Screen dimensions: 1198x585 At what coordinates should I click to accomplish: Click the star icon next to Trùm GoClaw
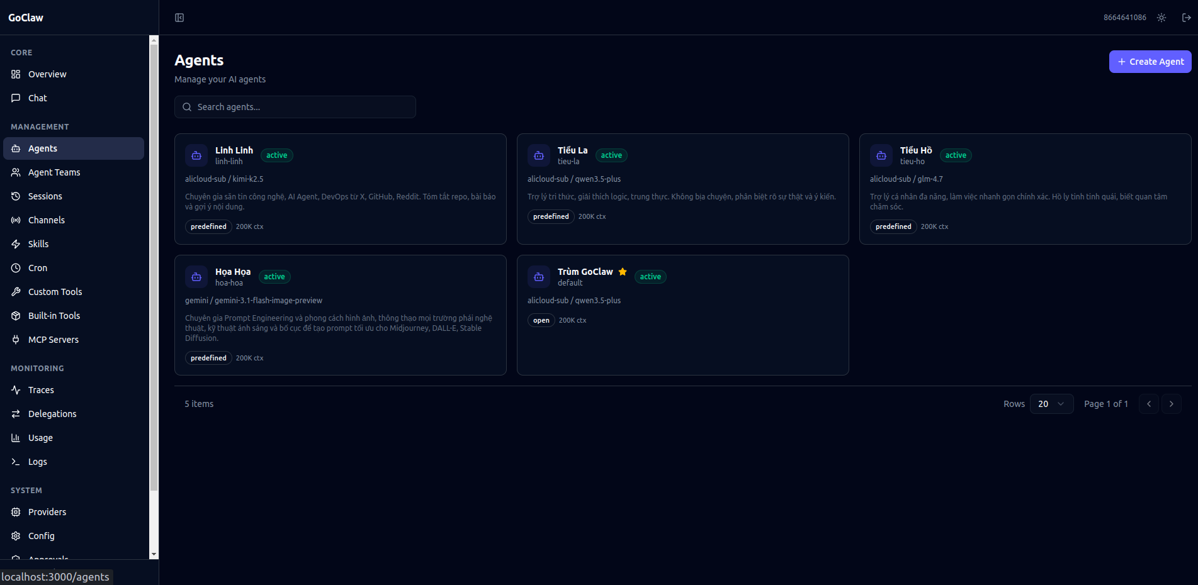(623, 272)
